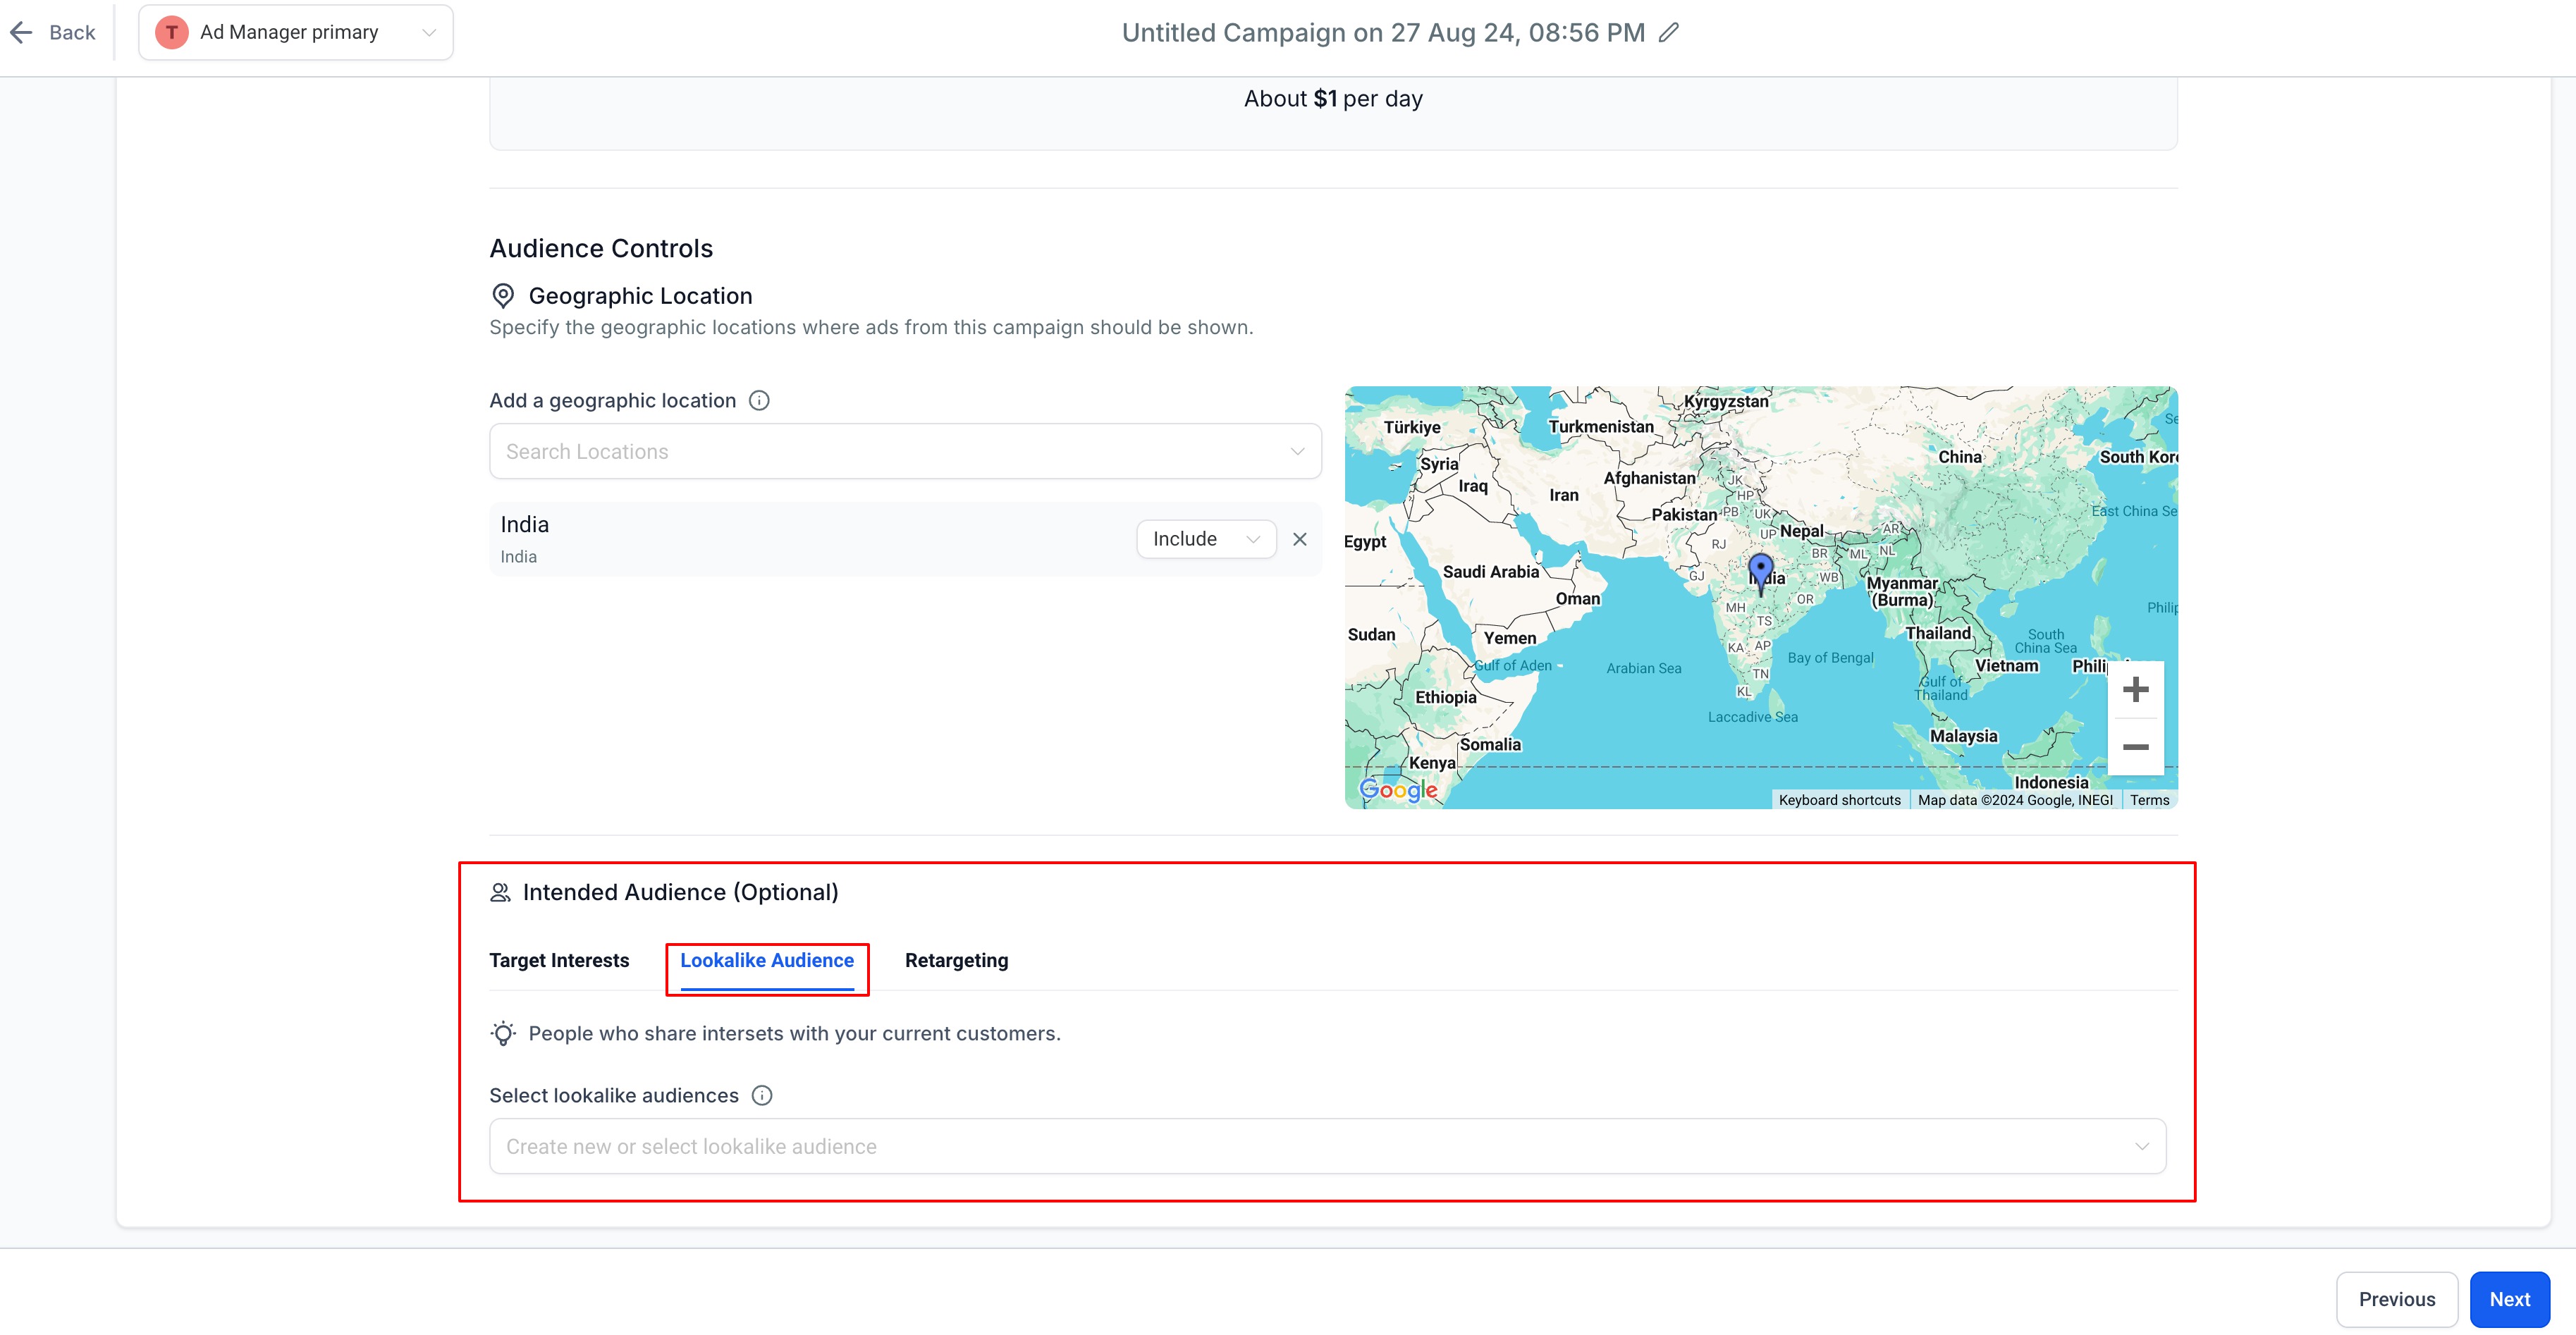Click the red T account avatar
Viewport: 2576px width, 1335px height.
coord(172,32)
